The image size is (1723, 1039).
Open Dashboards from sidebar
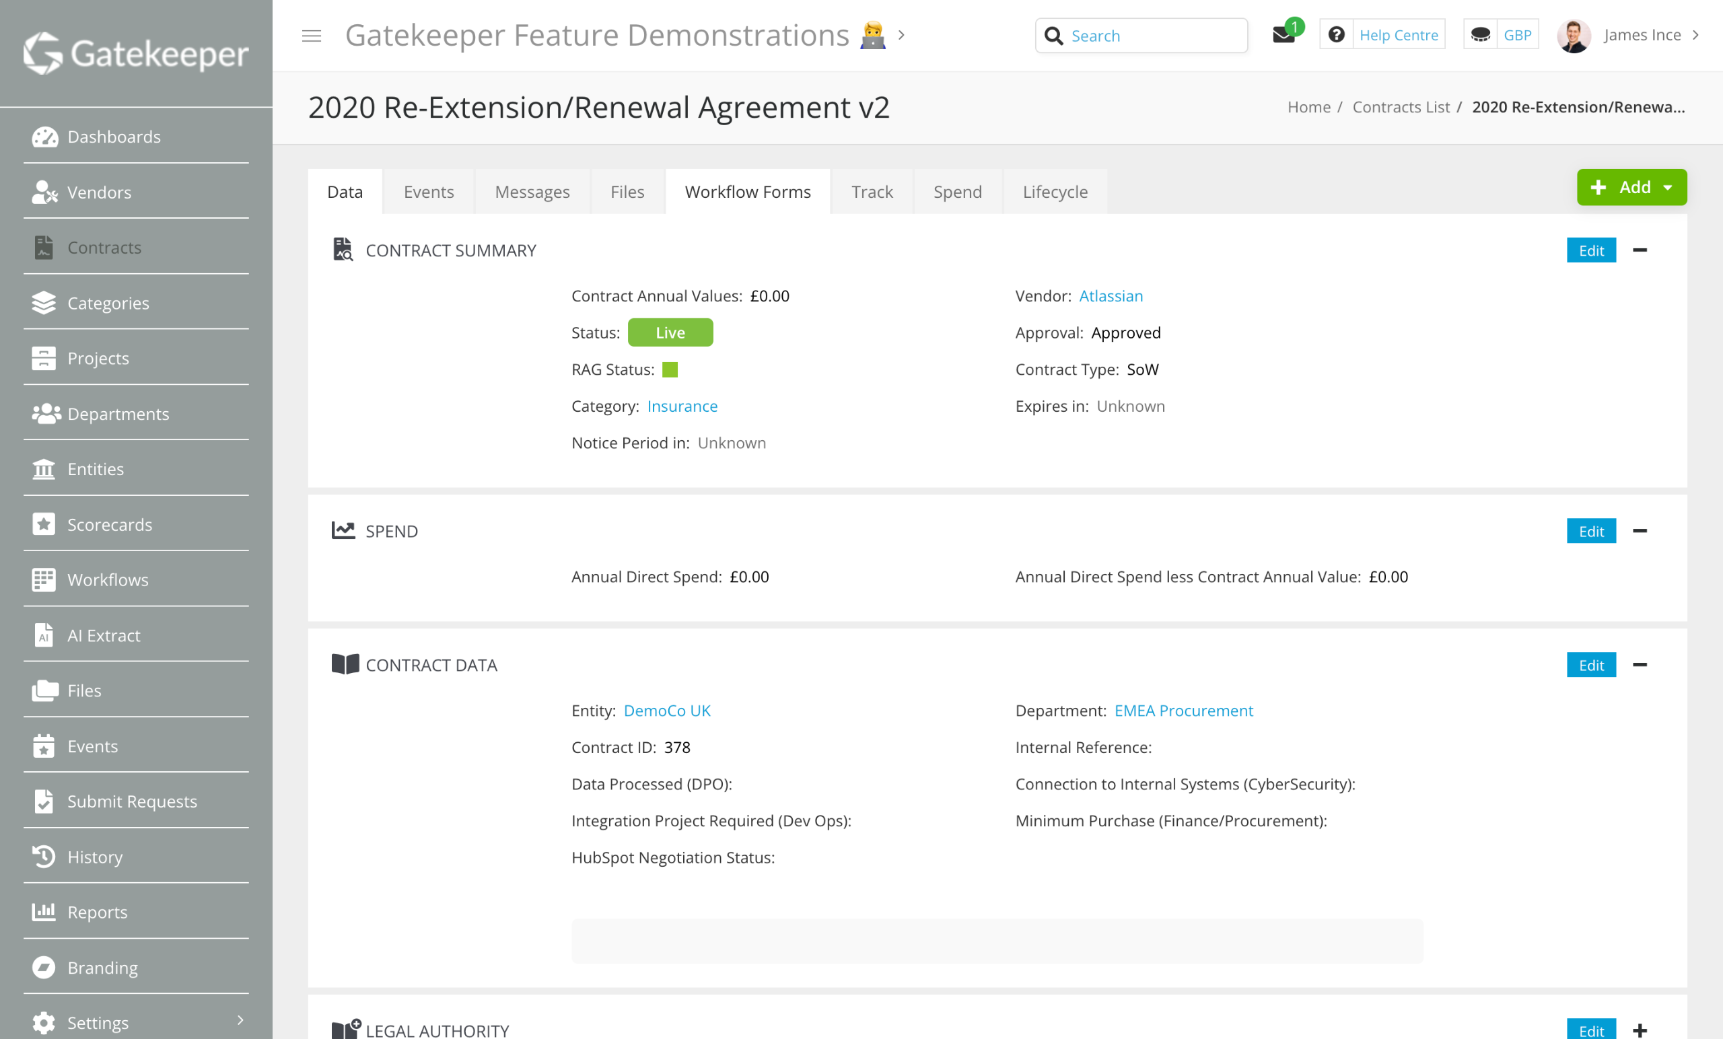click(114, 137)
